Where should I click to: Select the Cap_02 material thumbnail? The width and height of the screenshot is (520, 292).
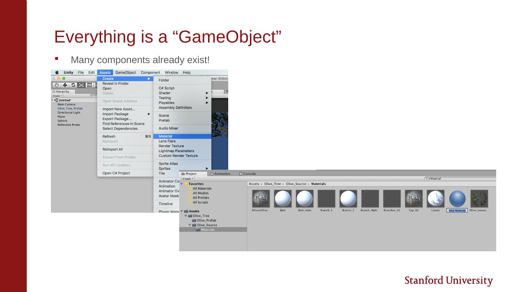click(x=414, y=199)
